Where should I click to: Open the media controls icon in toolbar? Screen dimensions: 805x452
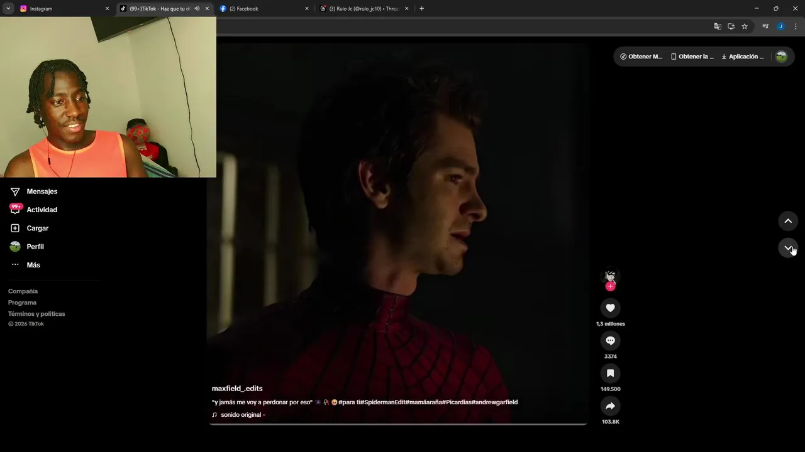point(765,26)
